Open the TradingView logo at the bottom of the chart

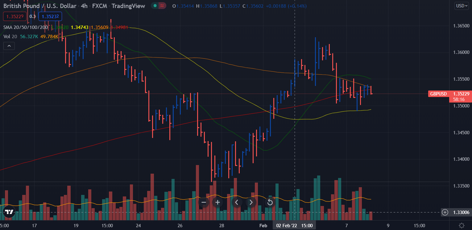[9, 212]
